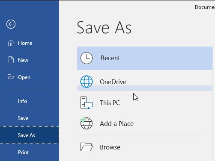The width and height of the screenshot is (215, 161).
Task: Click the This PC computer icon
Action: click(87, 103)
